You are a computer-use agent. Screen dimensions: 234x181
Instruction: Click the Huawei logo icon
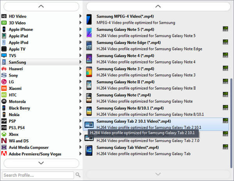click(x=4, y=69)
